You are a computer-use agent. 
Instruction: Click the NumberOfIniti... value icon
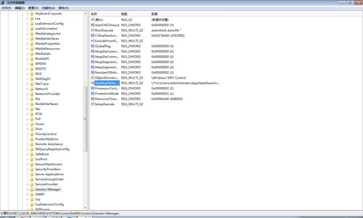[x=92, y=72]
